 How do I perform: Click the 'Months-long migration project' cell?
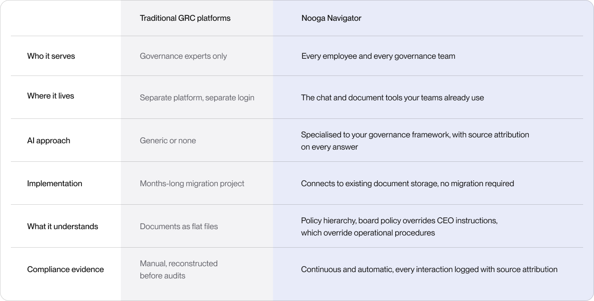192,183
